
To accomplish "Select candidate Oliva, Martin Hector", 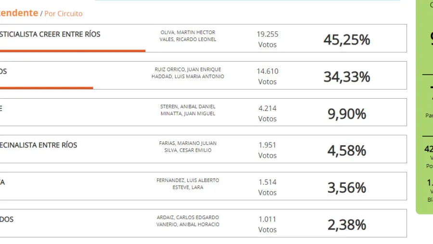I will click(188, 32).
